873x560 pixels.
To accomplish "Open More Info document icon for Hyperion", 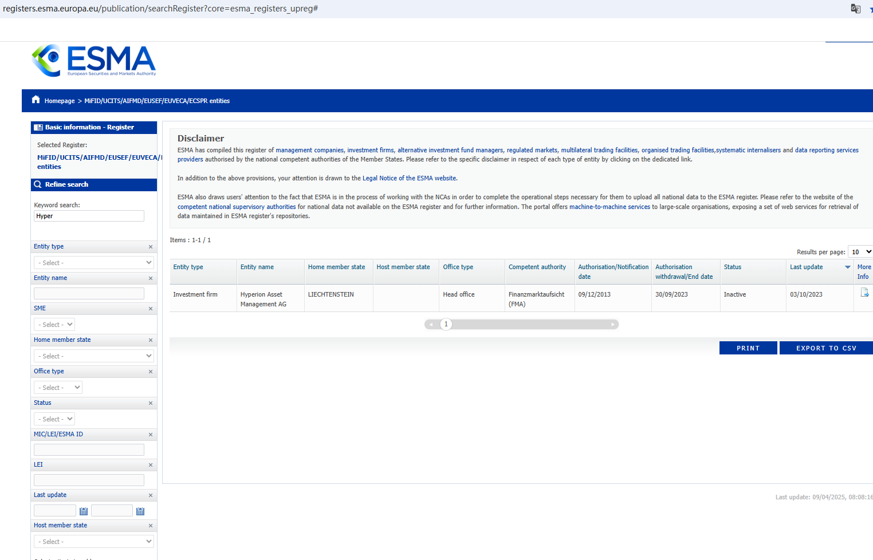I will (x=864, y=293).
